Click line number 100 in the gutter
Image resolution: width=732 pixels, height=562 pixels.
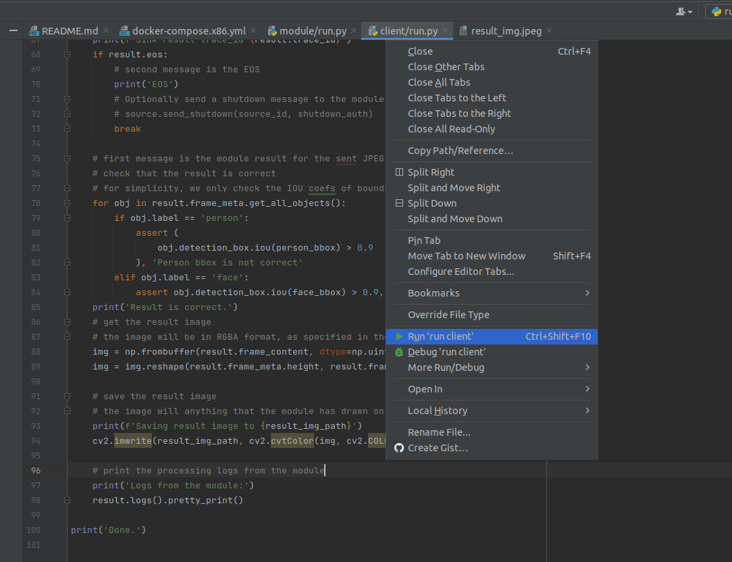coord(33,530)
